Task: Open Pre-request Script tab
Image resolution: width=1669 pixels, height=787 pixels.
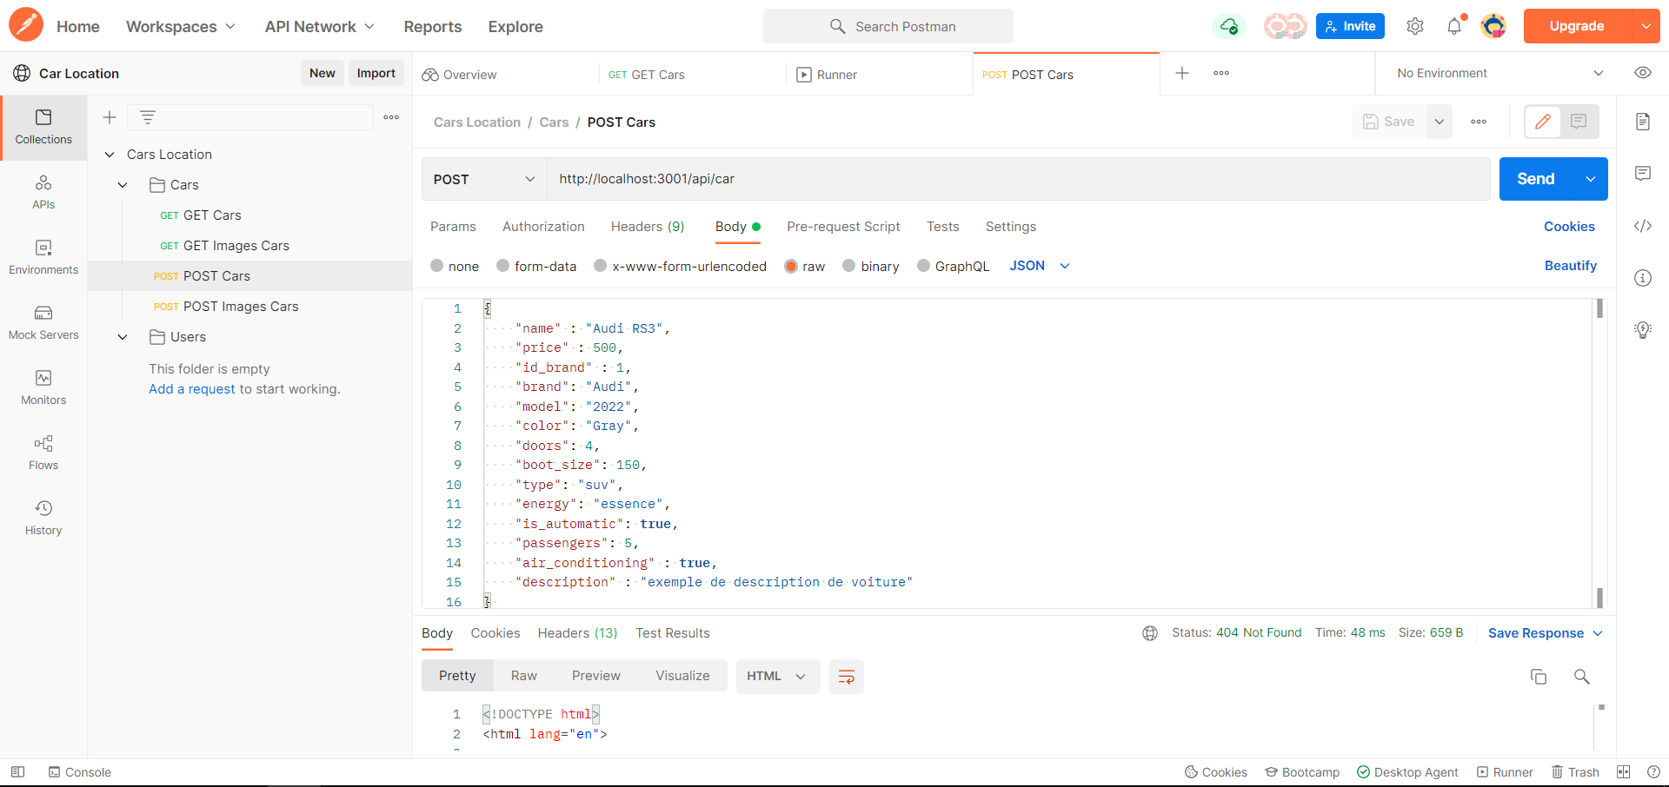Action: [843, 227]
